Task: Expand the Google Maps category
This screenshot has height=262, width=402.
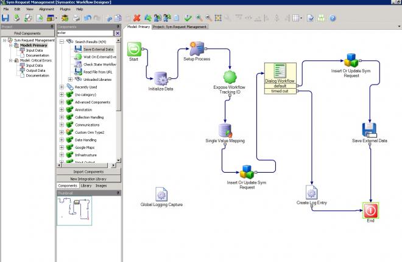Action: click(62, 147)
